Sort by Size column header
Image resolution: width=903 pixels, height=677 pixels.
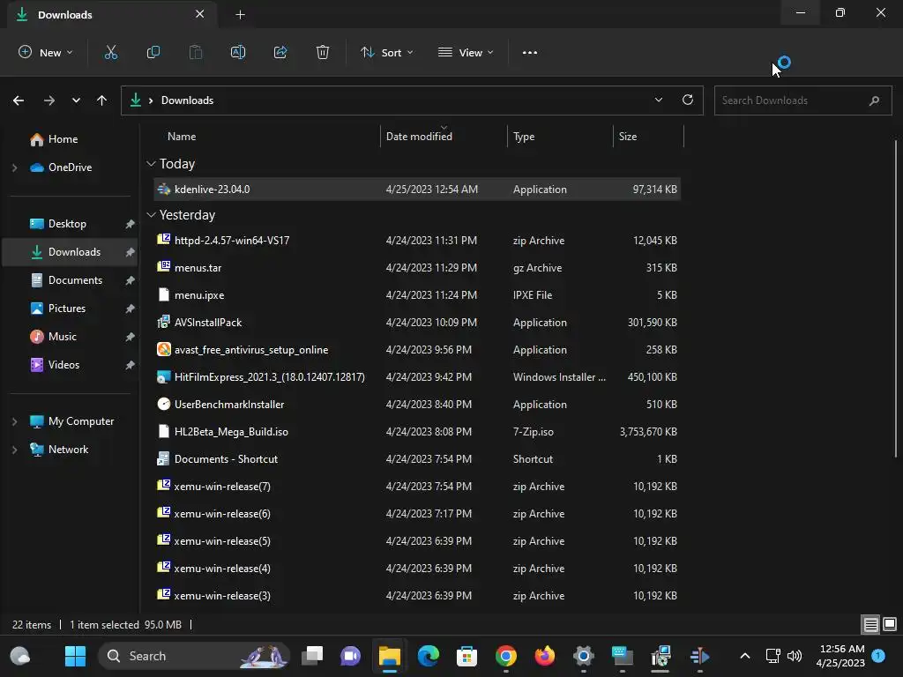click(648, 137)
